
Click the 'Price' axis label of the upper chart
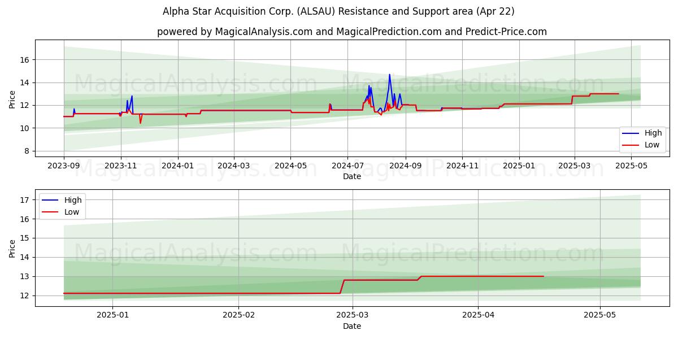point(12,99)
